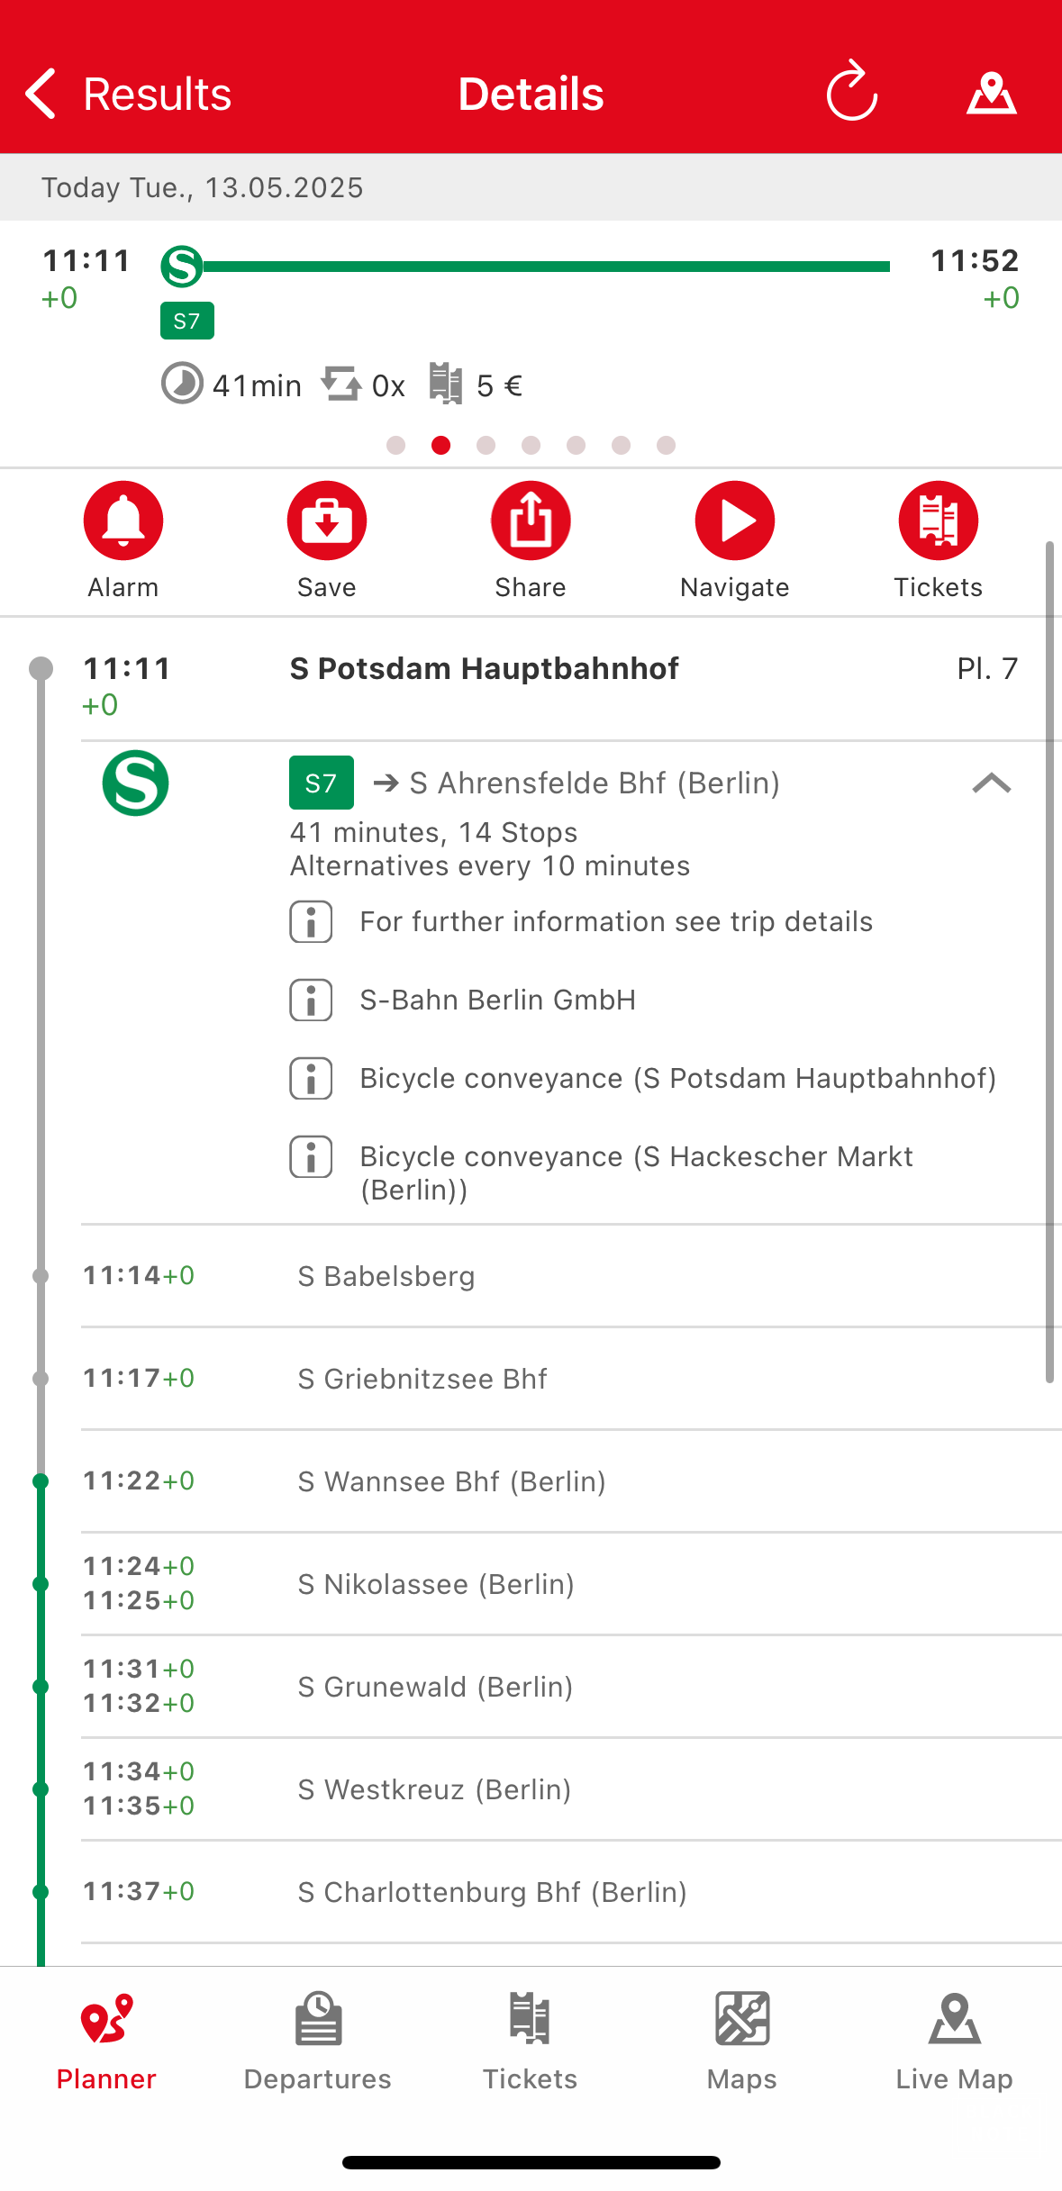
Task: Save this trip with the briefcase icon
Action: click(327, 521)
